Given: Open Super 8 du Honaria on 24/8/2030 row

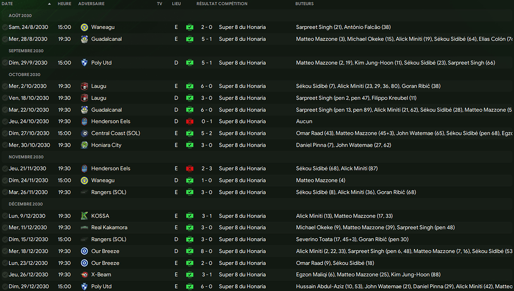Looking at the screenshot, I should [x=242, y=27].
